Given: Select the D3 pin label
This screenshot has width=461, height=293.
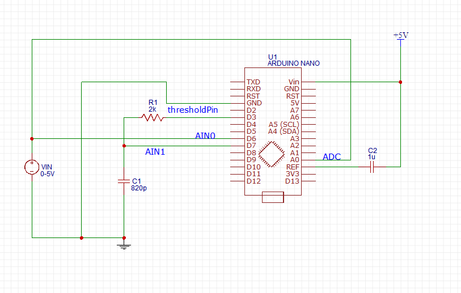Looking at the screenshot, I should [x=251, y=117].
